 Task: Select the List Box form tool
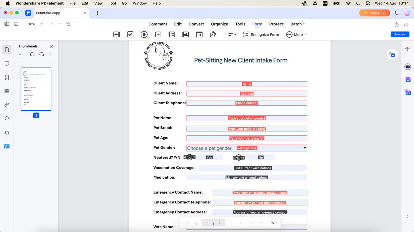click(172, 34)
